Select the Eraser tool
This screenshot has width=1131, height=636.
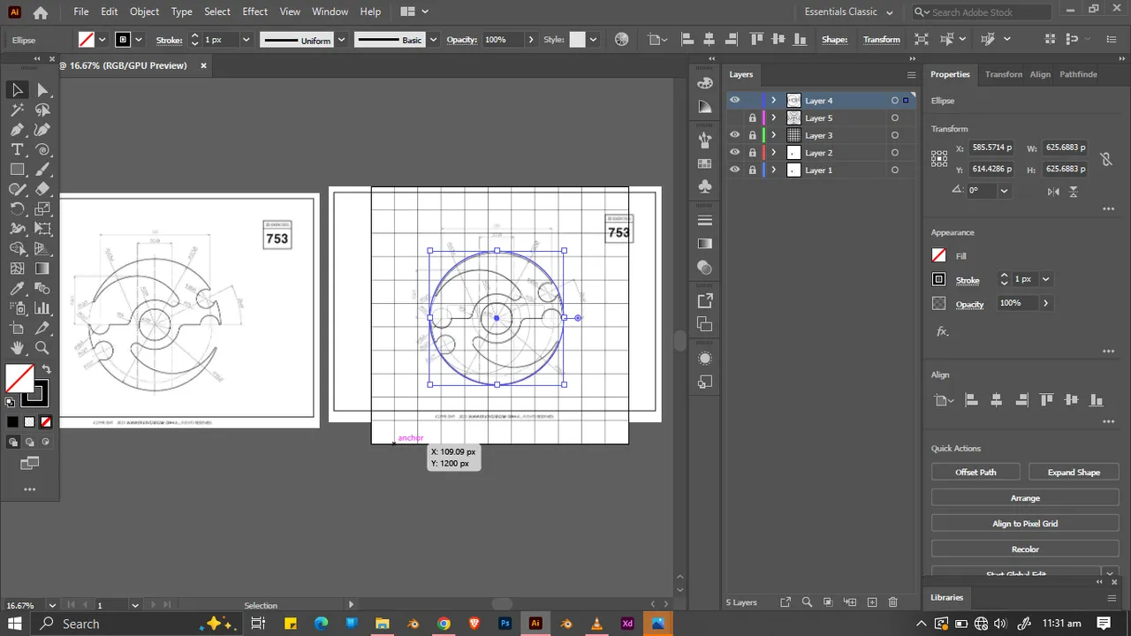[x=42, y=189]
